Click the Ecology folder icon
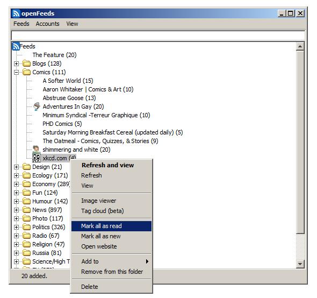The height and width of the screenshot is (298, 317). coord(26,175)
